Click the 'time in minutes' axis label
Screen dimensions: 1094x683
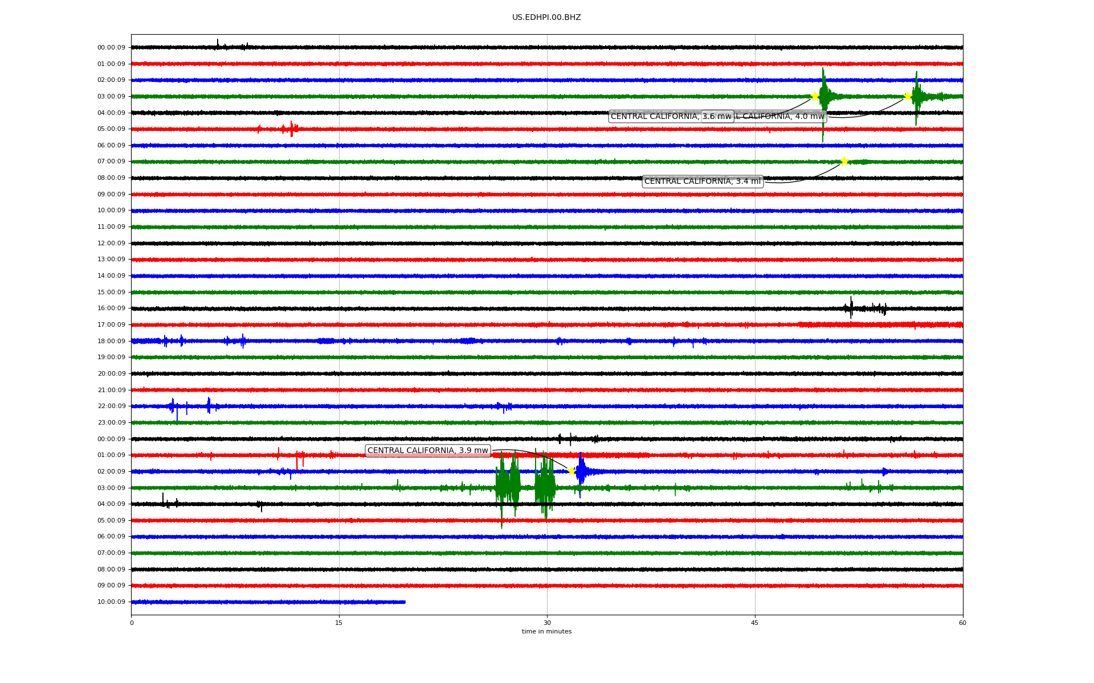click(546, 632)
